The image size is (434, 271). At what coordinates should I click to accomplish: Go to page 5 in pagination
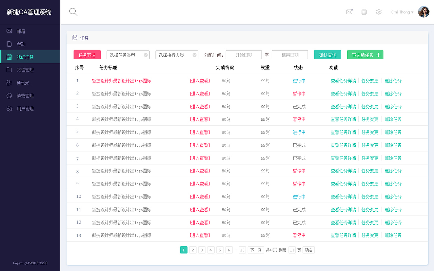(x=220, y=250)
